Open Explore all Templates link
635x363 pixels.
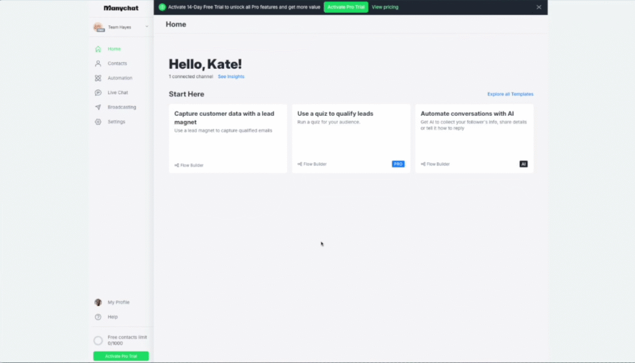click(x=510, y=94)
